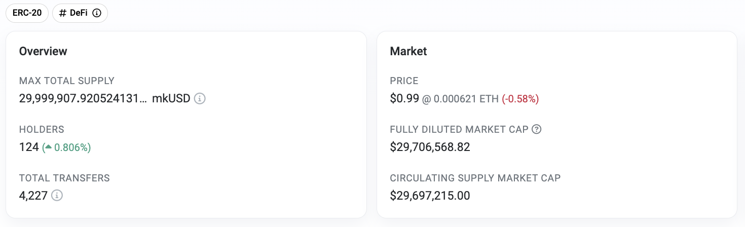Click the hash symbol in the DeFi tag
Screen dimensions: 745x227
(x=63, y=13)
